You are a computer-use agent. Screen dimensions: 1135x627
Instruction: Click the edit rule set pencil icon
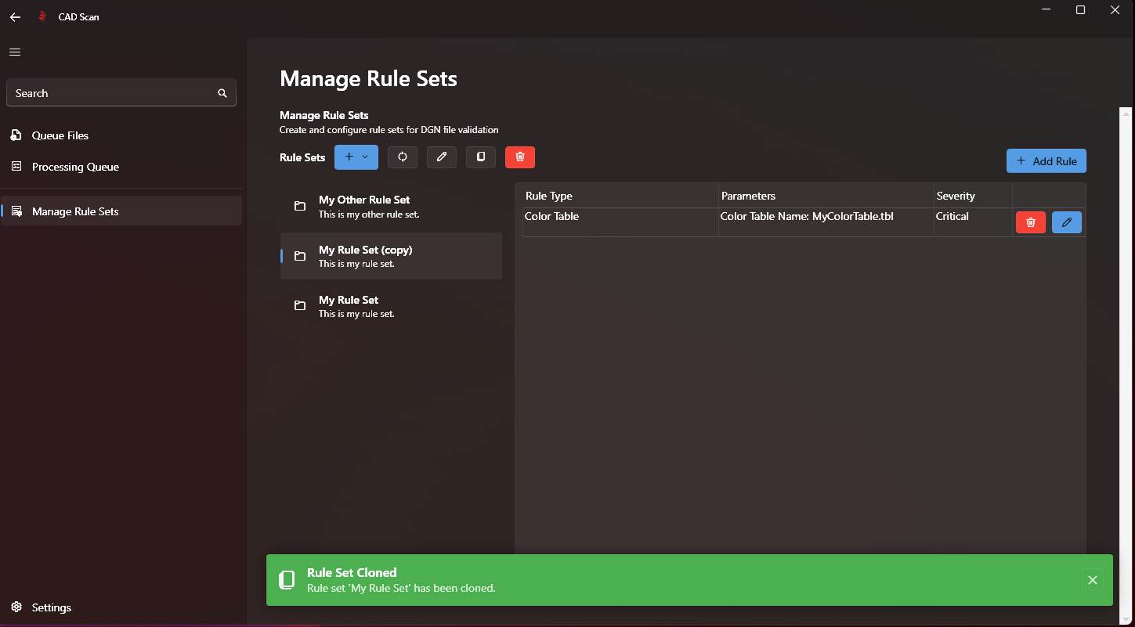click(x=442, y=157)
